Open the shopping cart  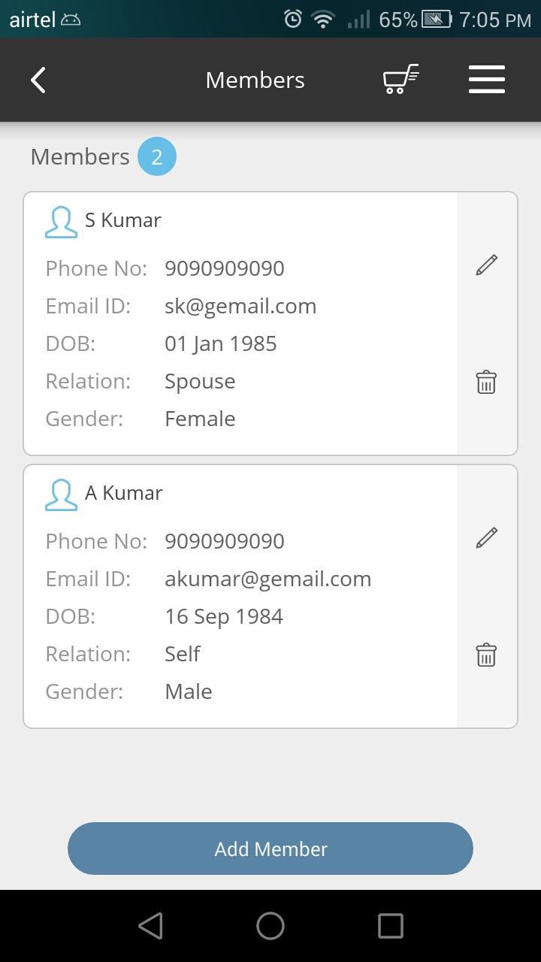[x=400, y=80]
